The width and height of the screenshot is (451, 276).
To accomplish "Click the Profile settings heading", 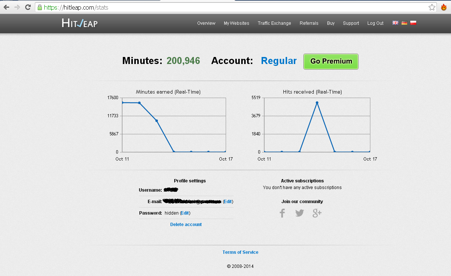I will pos(190,181).
